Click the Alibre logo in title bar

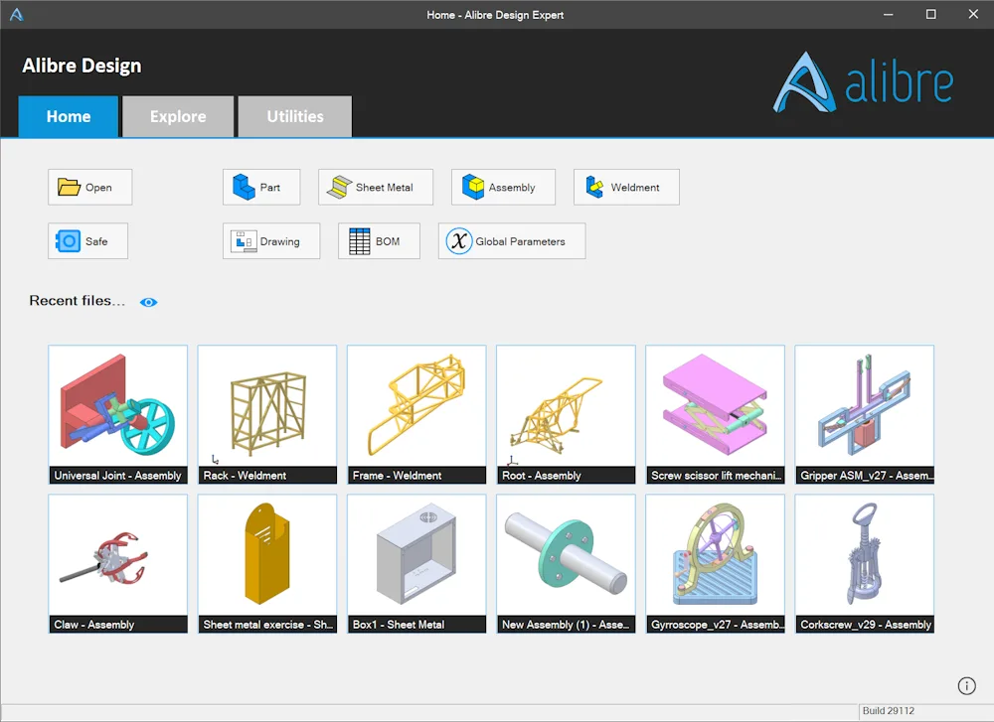pyautogui.click(x=17, y=14)
